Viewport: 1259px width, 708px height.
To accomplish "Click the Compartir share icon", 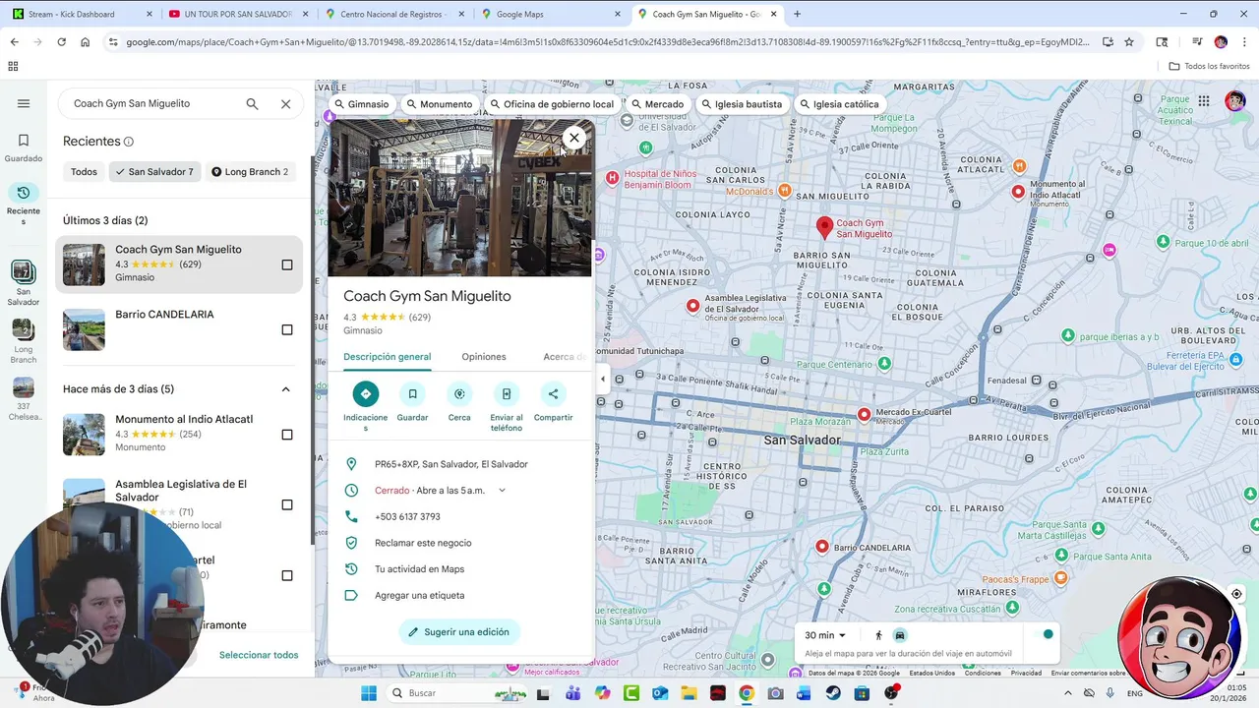I will coord(553,394).
